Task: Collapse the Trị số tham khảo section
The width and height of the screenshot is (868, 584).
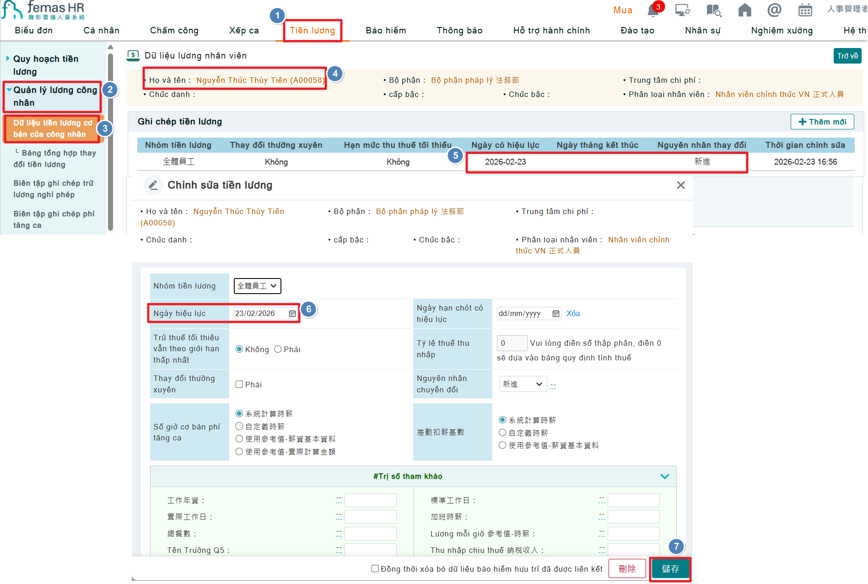Action: click(664, 477)
